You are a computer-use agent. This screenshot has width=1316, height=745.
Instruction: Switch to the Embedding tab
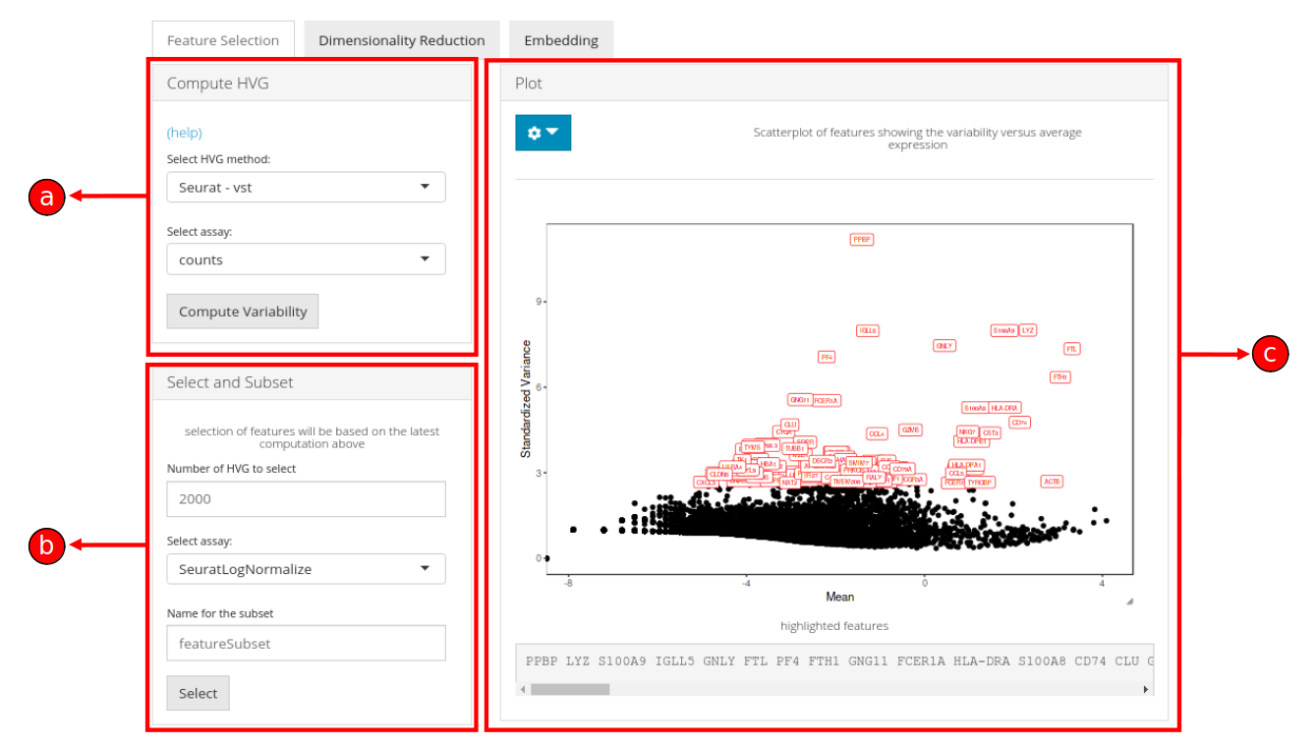(x=560, y=40)
